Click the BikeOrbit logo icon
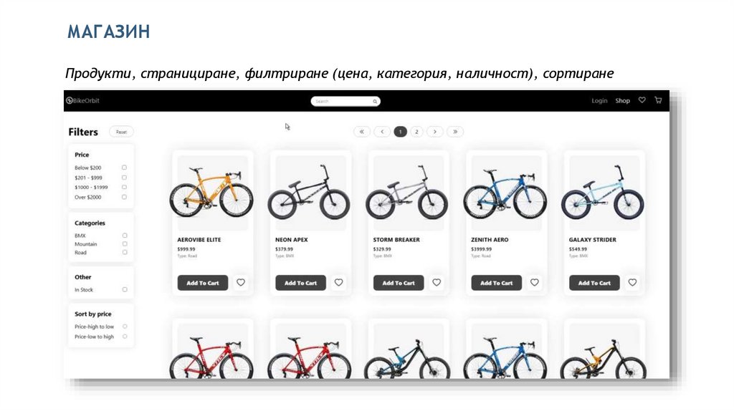The width and height of the screenshot is (734, 411). coord(70,100)
